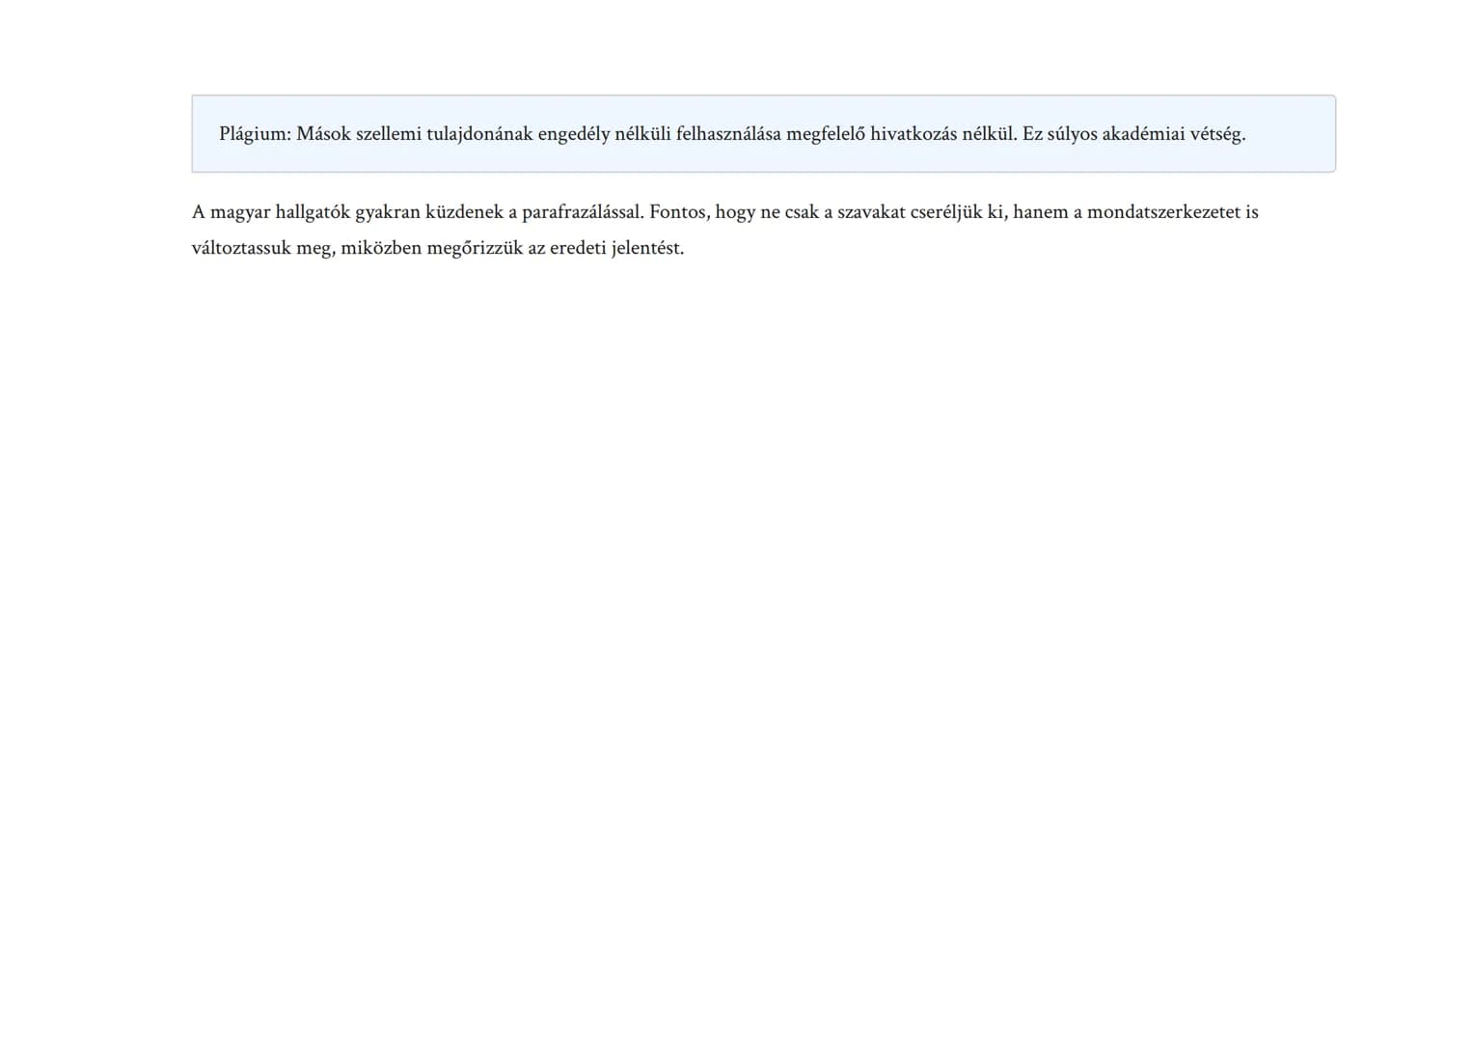This screenshot has width=1473, height=1042.
Task: Click on the word "cseréljük"
Action: pyautogui.click(x=946, y=212)
